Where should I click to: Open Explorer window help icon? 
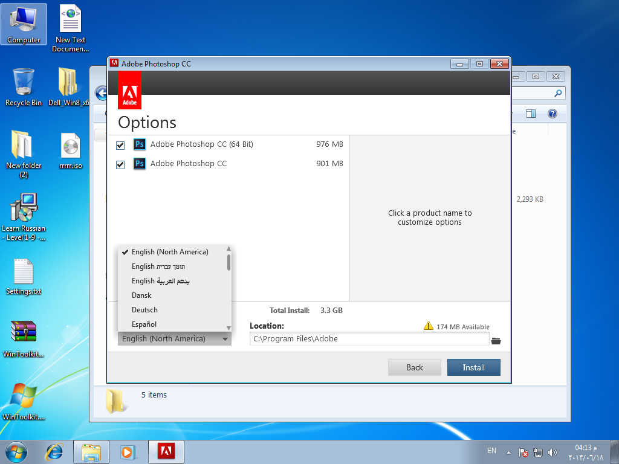coord(553,114)
